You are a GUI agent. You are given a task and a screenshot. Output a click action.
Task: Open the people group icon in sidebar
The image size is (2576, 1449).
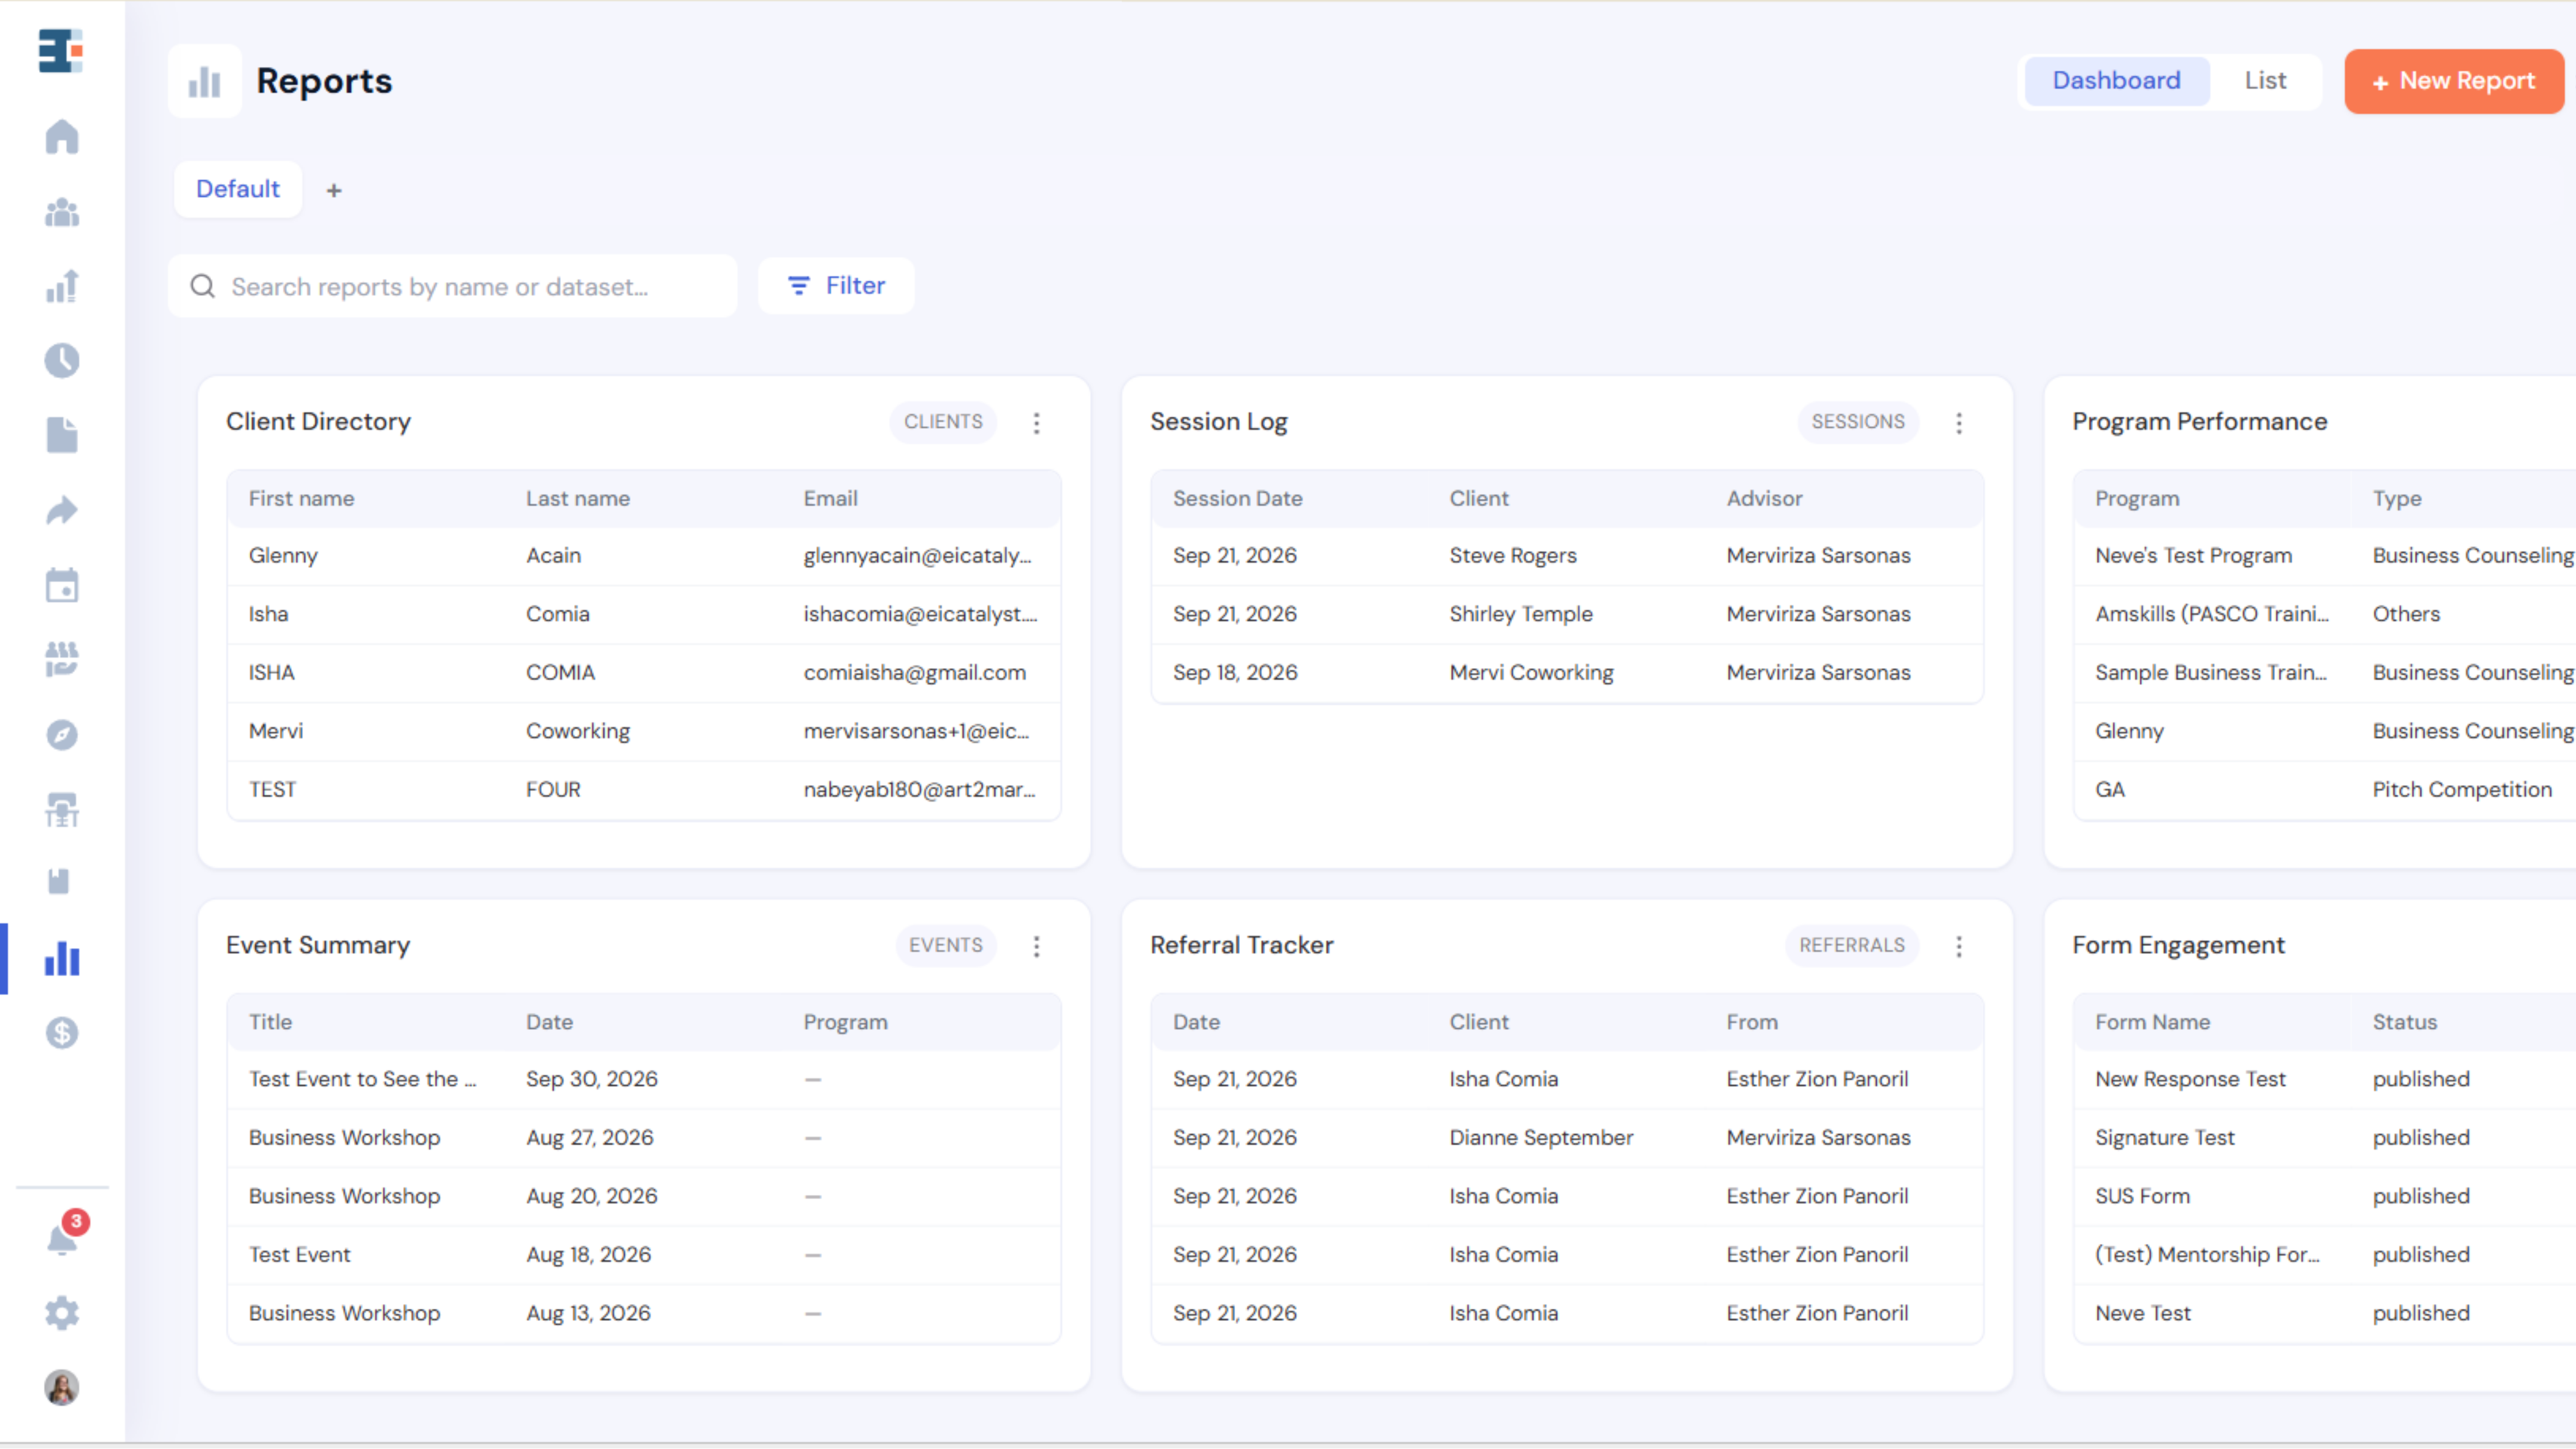pos(62,212)
